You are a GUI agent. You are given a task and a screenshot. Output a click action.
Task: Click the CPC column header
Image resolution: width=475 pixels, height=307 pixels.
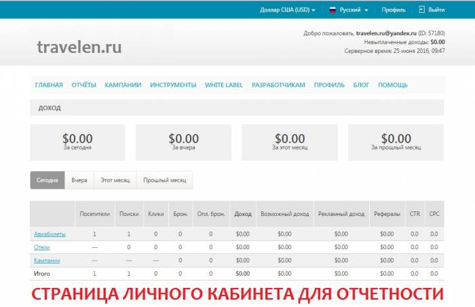pos(434,214)
